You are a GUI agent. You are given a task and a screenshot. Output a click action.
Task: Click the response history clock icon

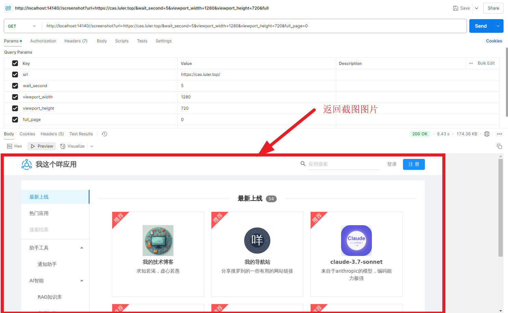105,134
